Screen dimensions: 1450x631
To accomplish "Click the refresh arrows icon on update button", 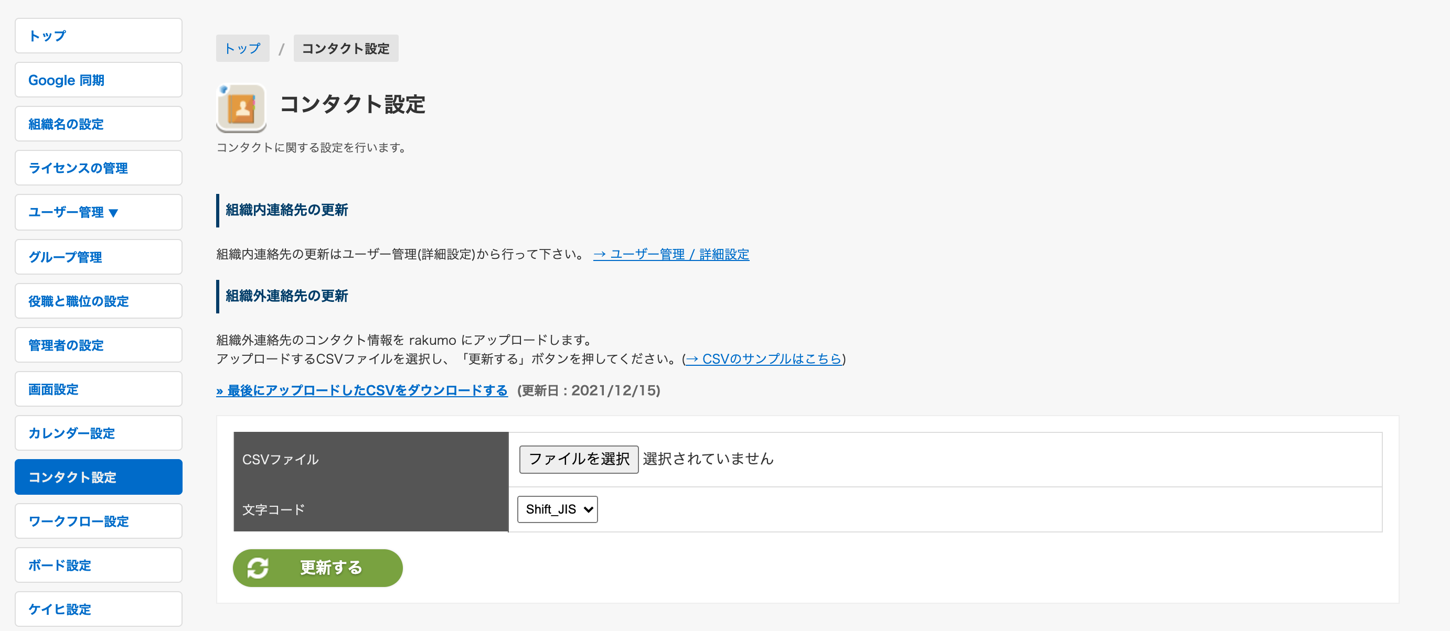I will tap(258, 568).
